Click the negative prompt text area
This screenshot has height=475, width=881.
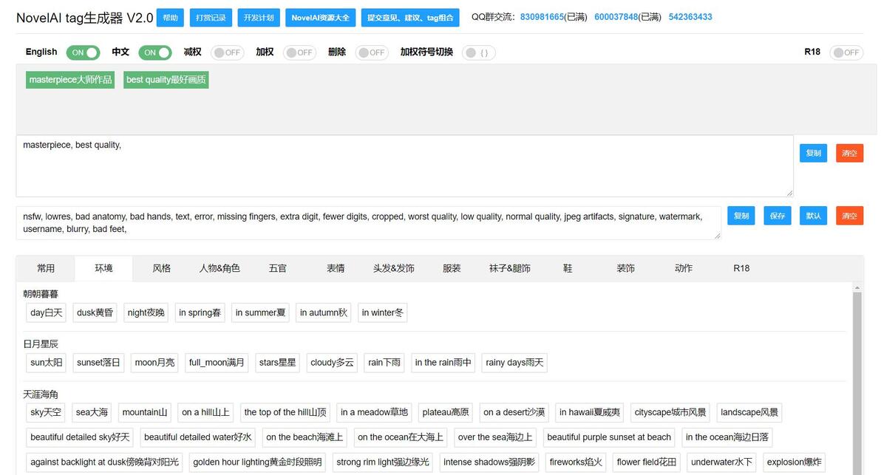[x=368, y=223]
